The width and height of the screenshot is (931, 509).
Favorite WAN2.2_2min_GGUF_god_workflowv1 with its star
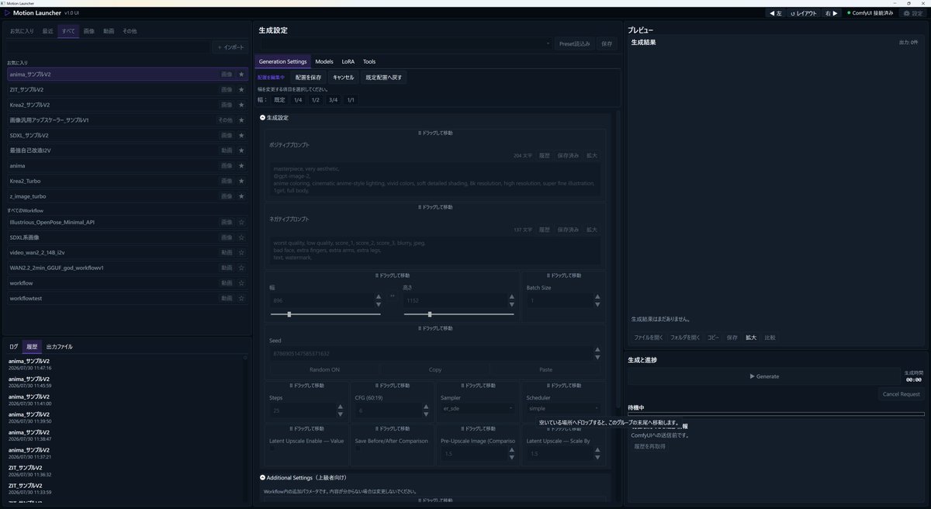[x=241, y=268]
